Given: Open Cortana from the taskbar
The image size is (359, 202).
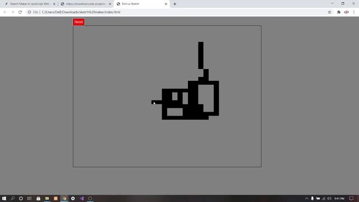Looking at the screenshot, I should (x=21, y=198).
